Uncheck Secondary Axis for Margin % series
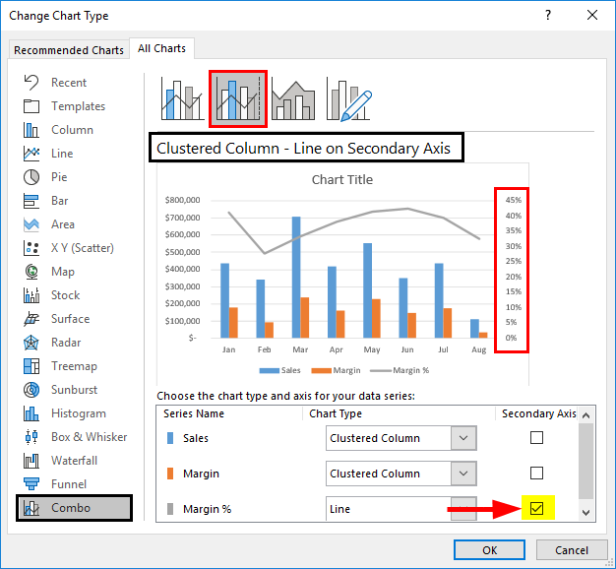Viewport: 616px width, 569px height. (536, 508)
